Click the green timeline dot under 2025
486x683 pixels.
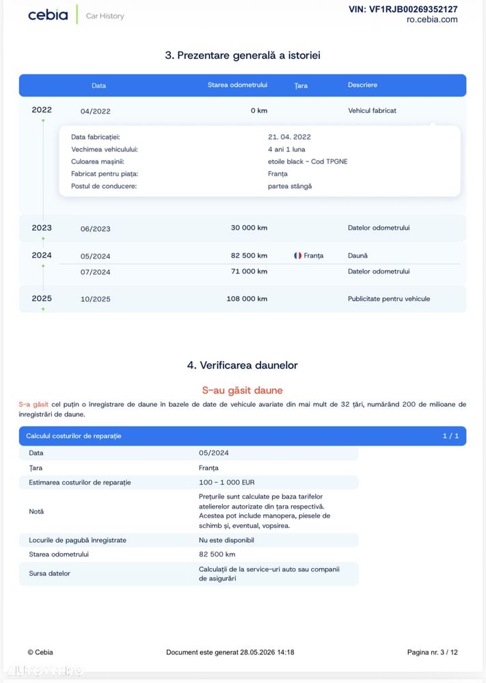tap(43, 309)
